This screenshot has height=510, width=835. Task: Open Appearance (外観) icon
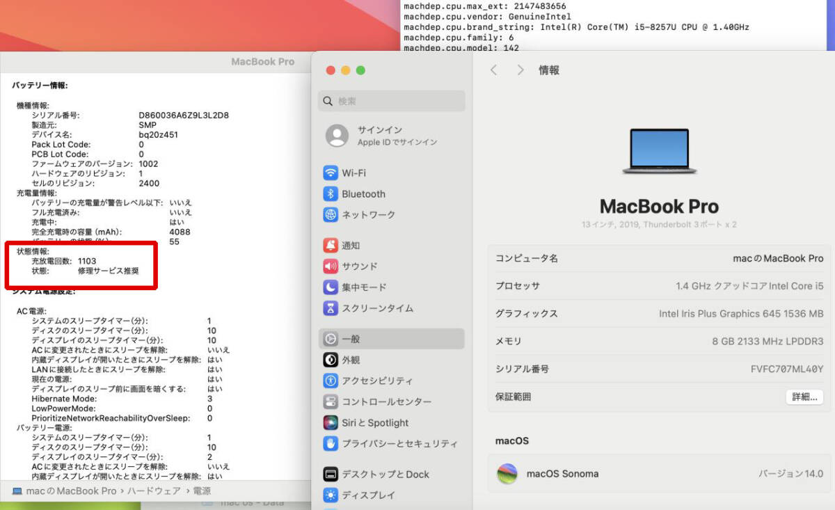331,360
